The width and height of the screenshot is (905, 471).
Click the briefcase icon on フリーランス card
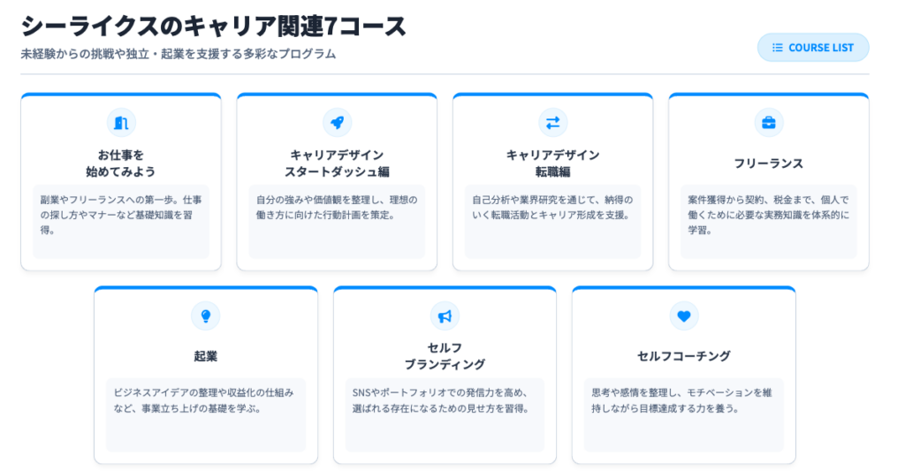pos(768,122)
